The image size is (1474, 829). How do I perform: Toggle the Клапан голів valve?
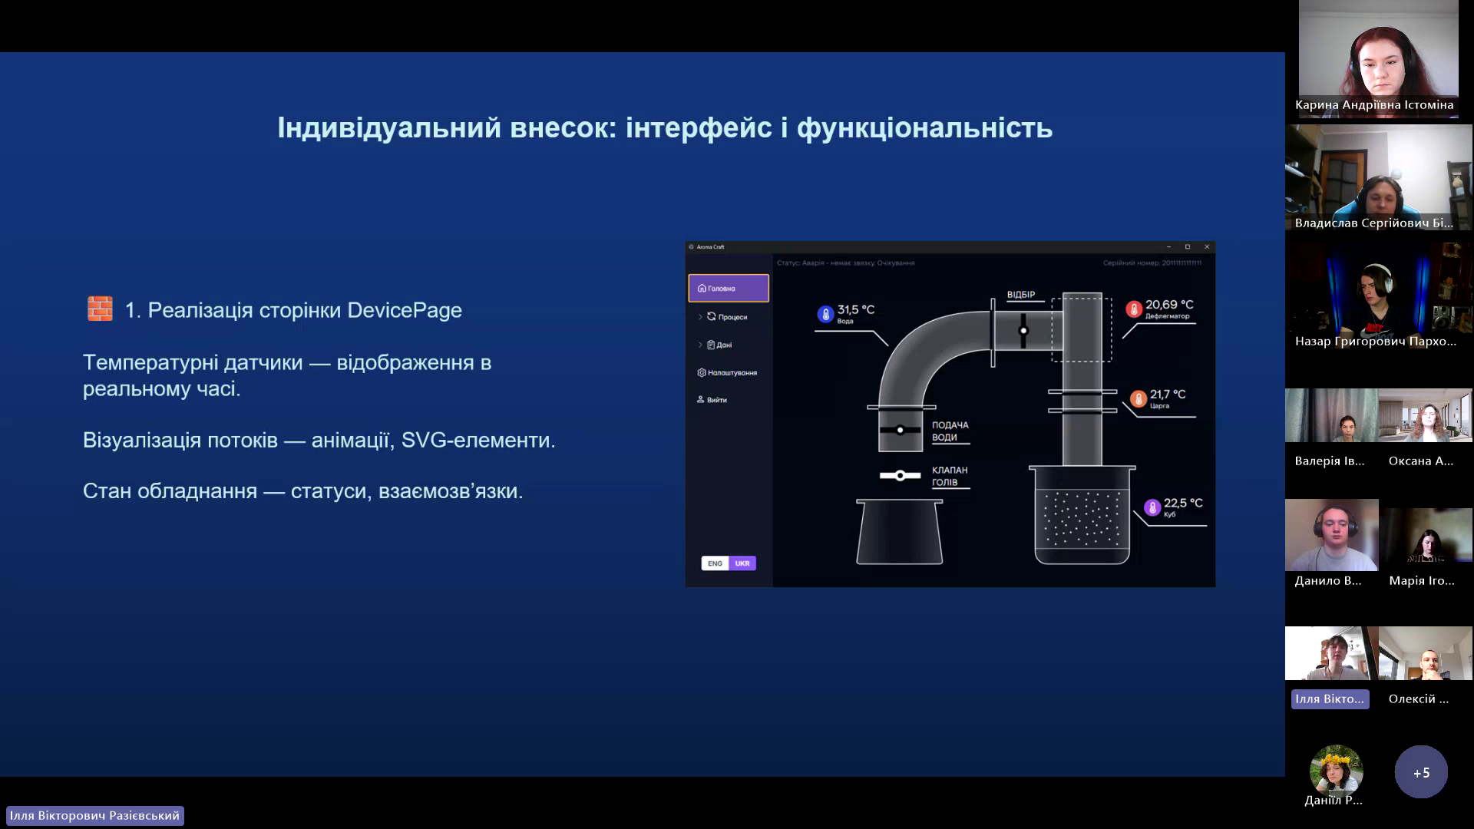coord(900,476)
